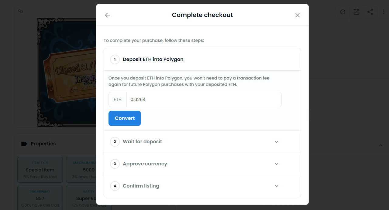The image size is (389, 210).
Task: Click the chain link icon above the image
Action: point(21,11)
